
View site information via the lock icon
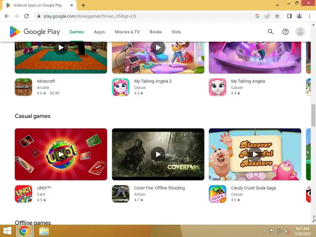point(39,16)
